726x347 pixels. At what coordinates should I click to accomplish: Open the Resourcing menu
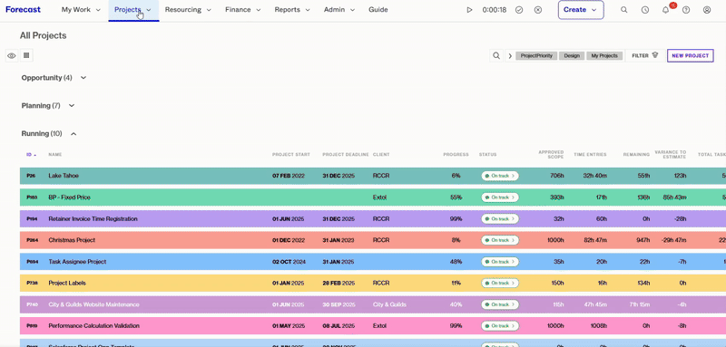pos(188,10)
